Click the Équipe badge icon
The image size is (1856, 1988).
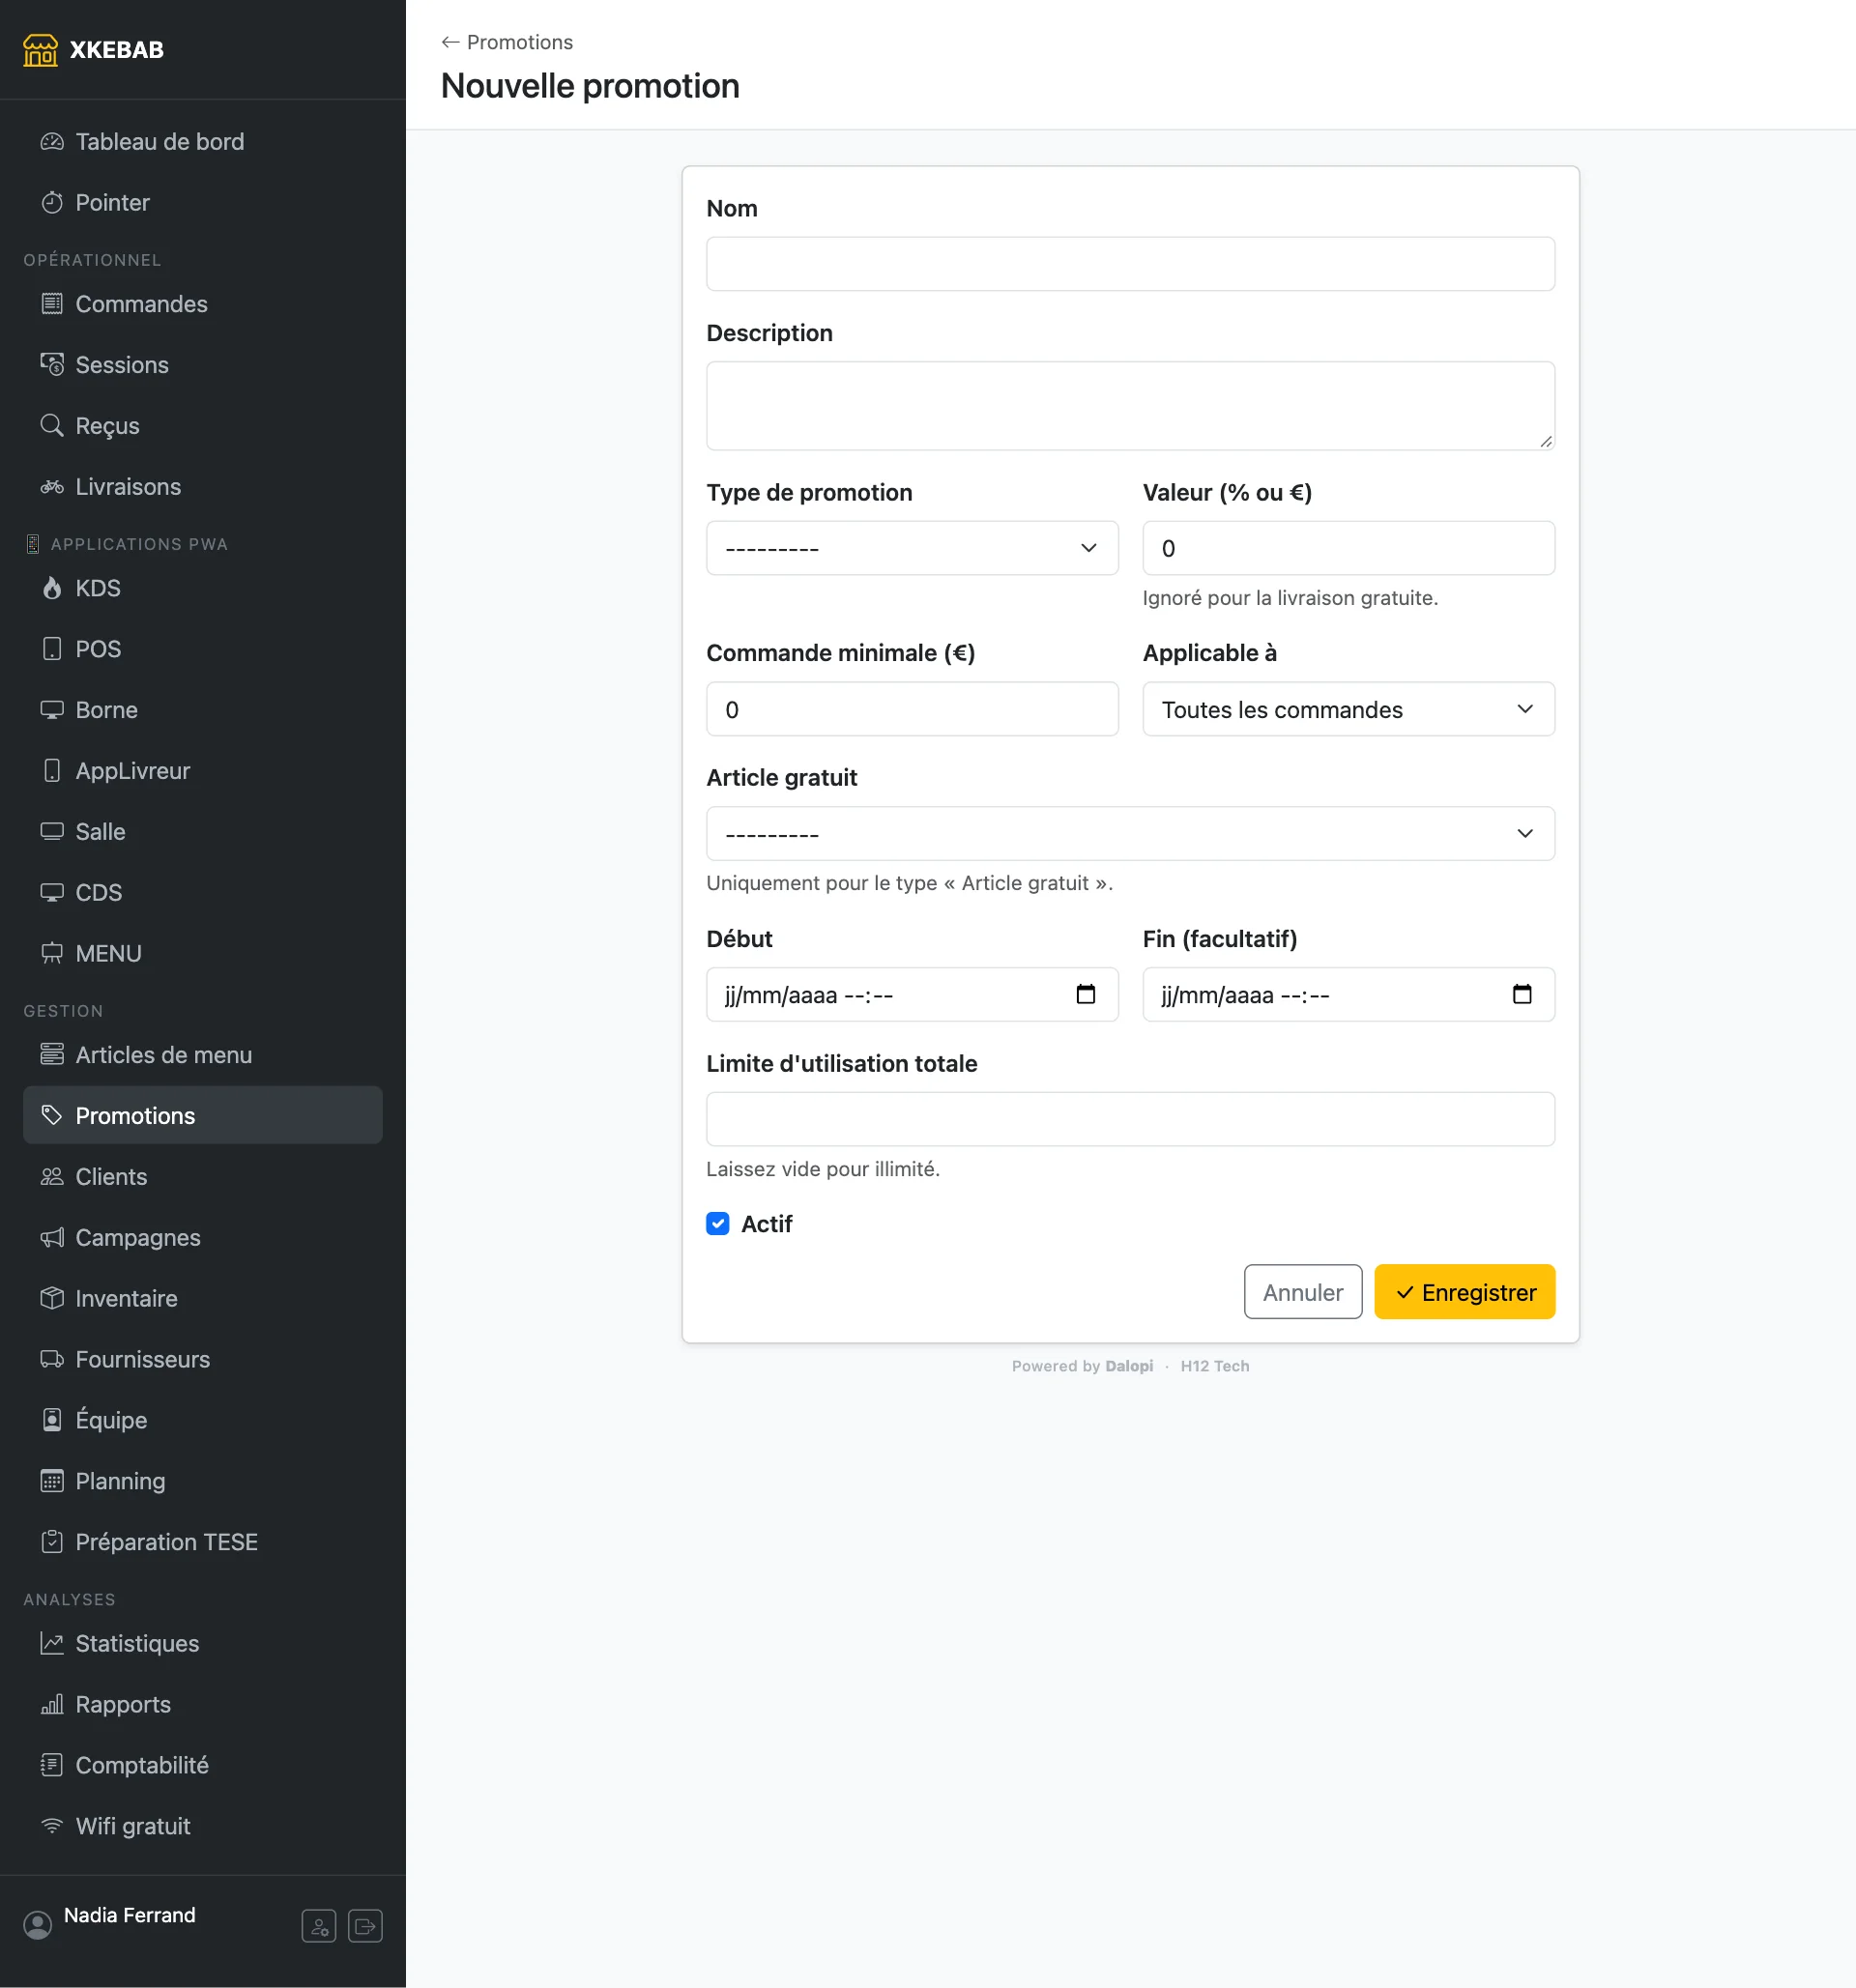(52, 1420)
